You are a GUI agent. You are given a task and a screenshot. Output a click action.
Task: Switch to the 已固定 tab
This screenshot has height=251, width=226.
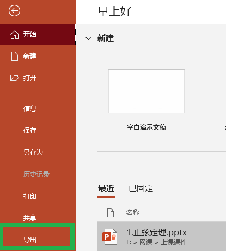[141, 189]
